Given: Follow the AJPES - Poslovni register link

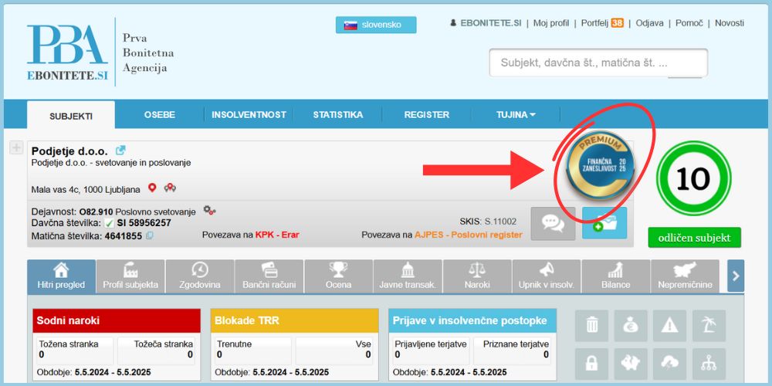Looking at the screenshot, I should click(x=469, y=235).
